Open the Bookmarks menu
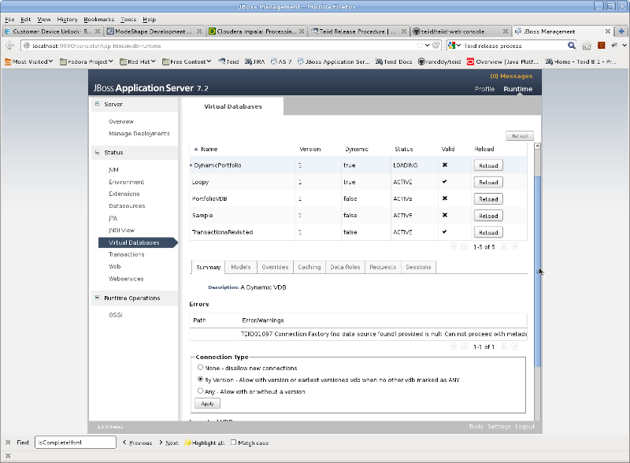 (x=99, y=19)
